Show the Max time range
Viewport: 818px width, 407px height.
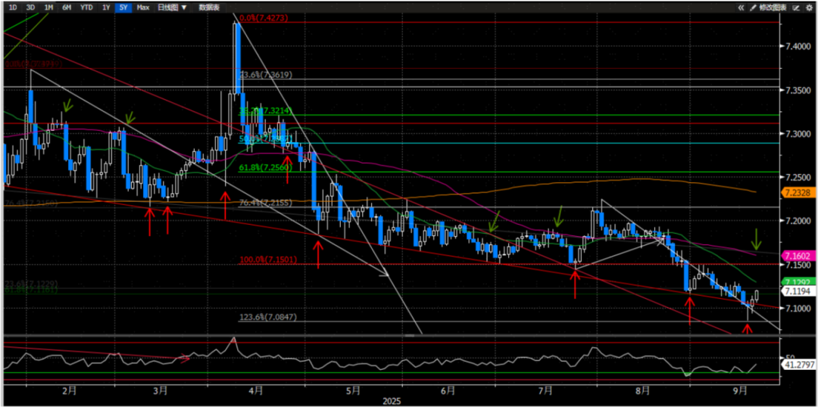tap(142, 8)
